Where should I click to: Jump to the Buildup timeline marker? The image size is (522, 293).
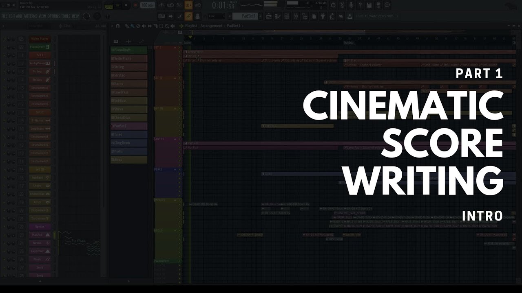coord(348,42)
